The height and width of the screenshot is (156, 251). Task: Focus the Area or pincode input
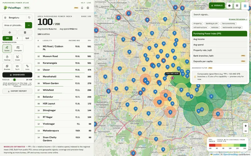tap(14, 25)
